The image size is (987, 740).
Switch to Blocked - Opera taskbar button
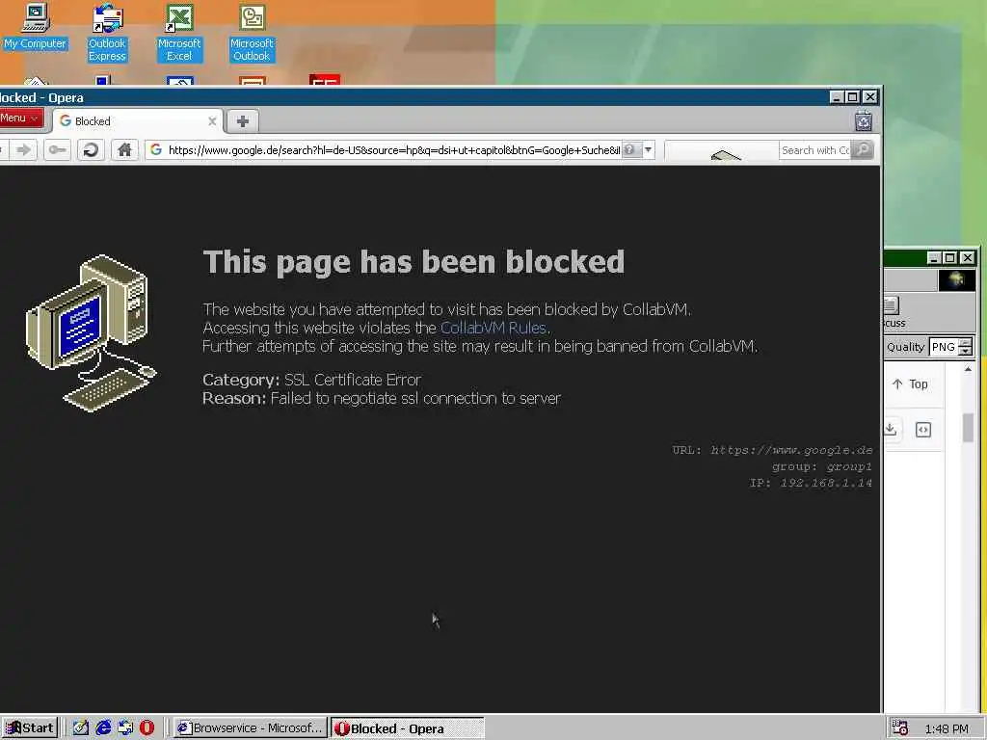click(x=408, y=728)
